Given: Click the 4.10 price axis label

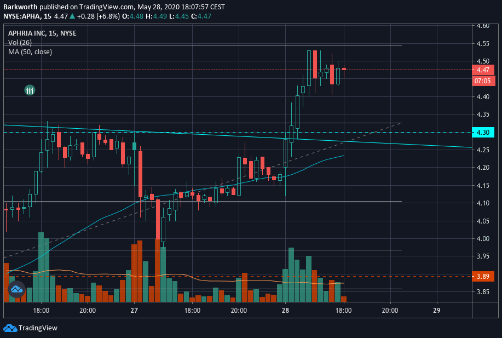Looking at the screenshot, I should pyautogui.click(x=483, y=203).
